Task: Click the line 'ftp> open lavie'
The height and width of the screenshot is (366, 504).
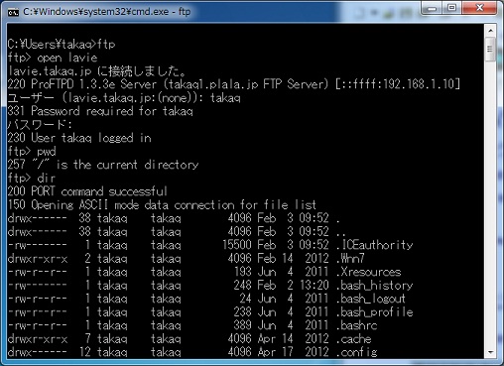Action: tap(53, 58)
